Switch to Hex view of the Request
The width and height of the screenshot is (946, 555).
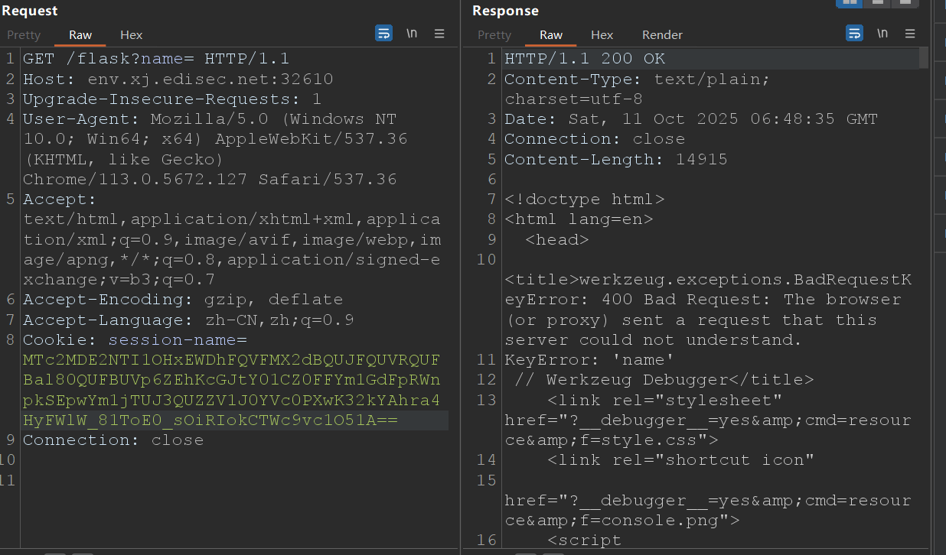[132, 35]
